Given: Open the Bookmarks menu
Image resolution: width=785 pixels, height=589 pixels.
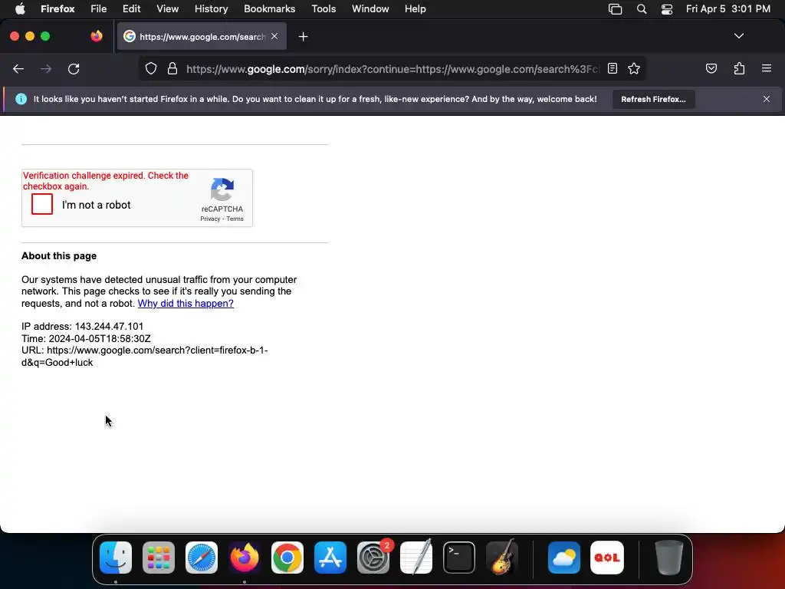Looking at the screenshot, I should (x=269, y=9).
